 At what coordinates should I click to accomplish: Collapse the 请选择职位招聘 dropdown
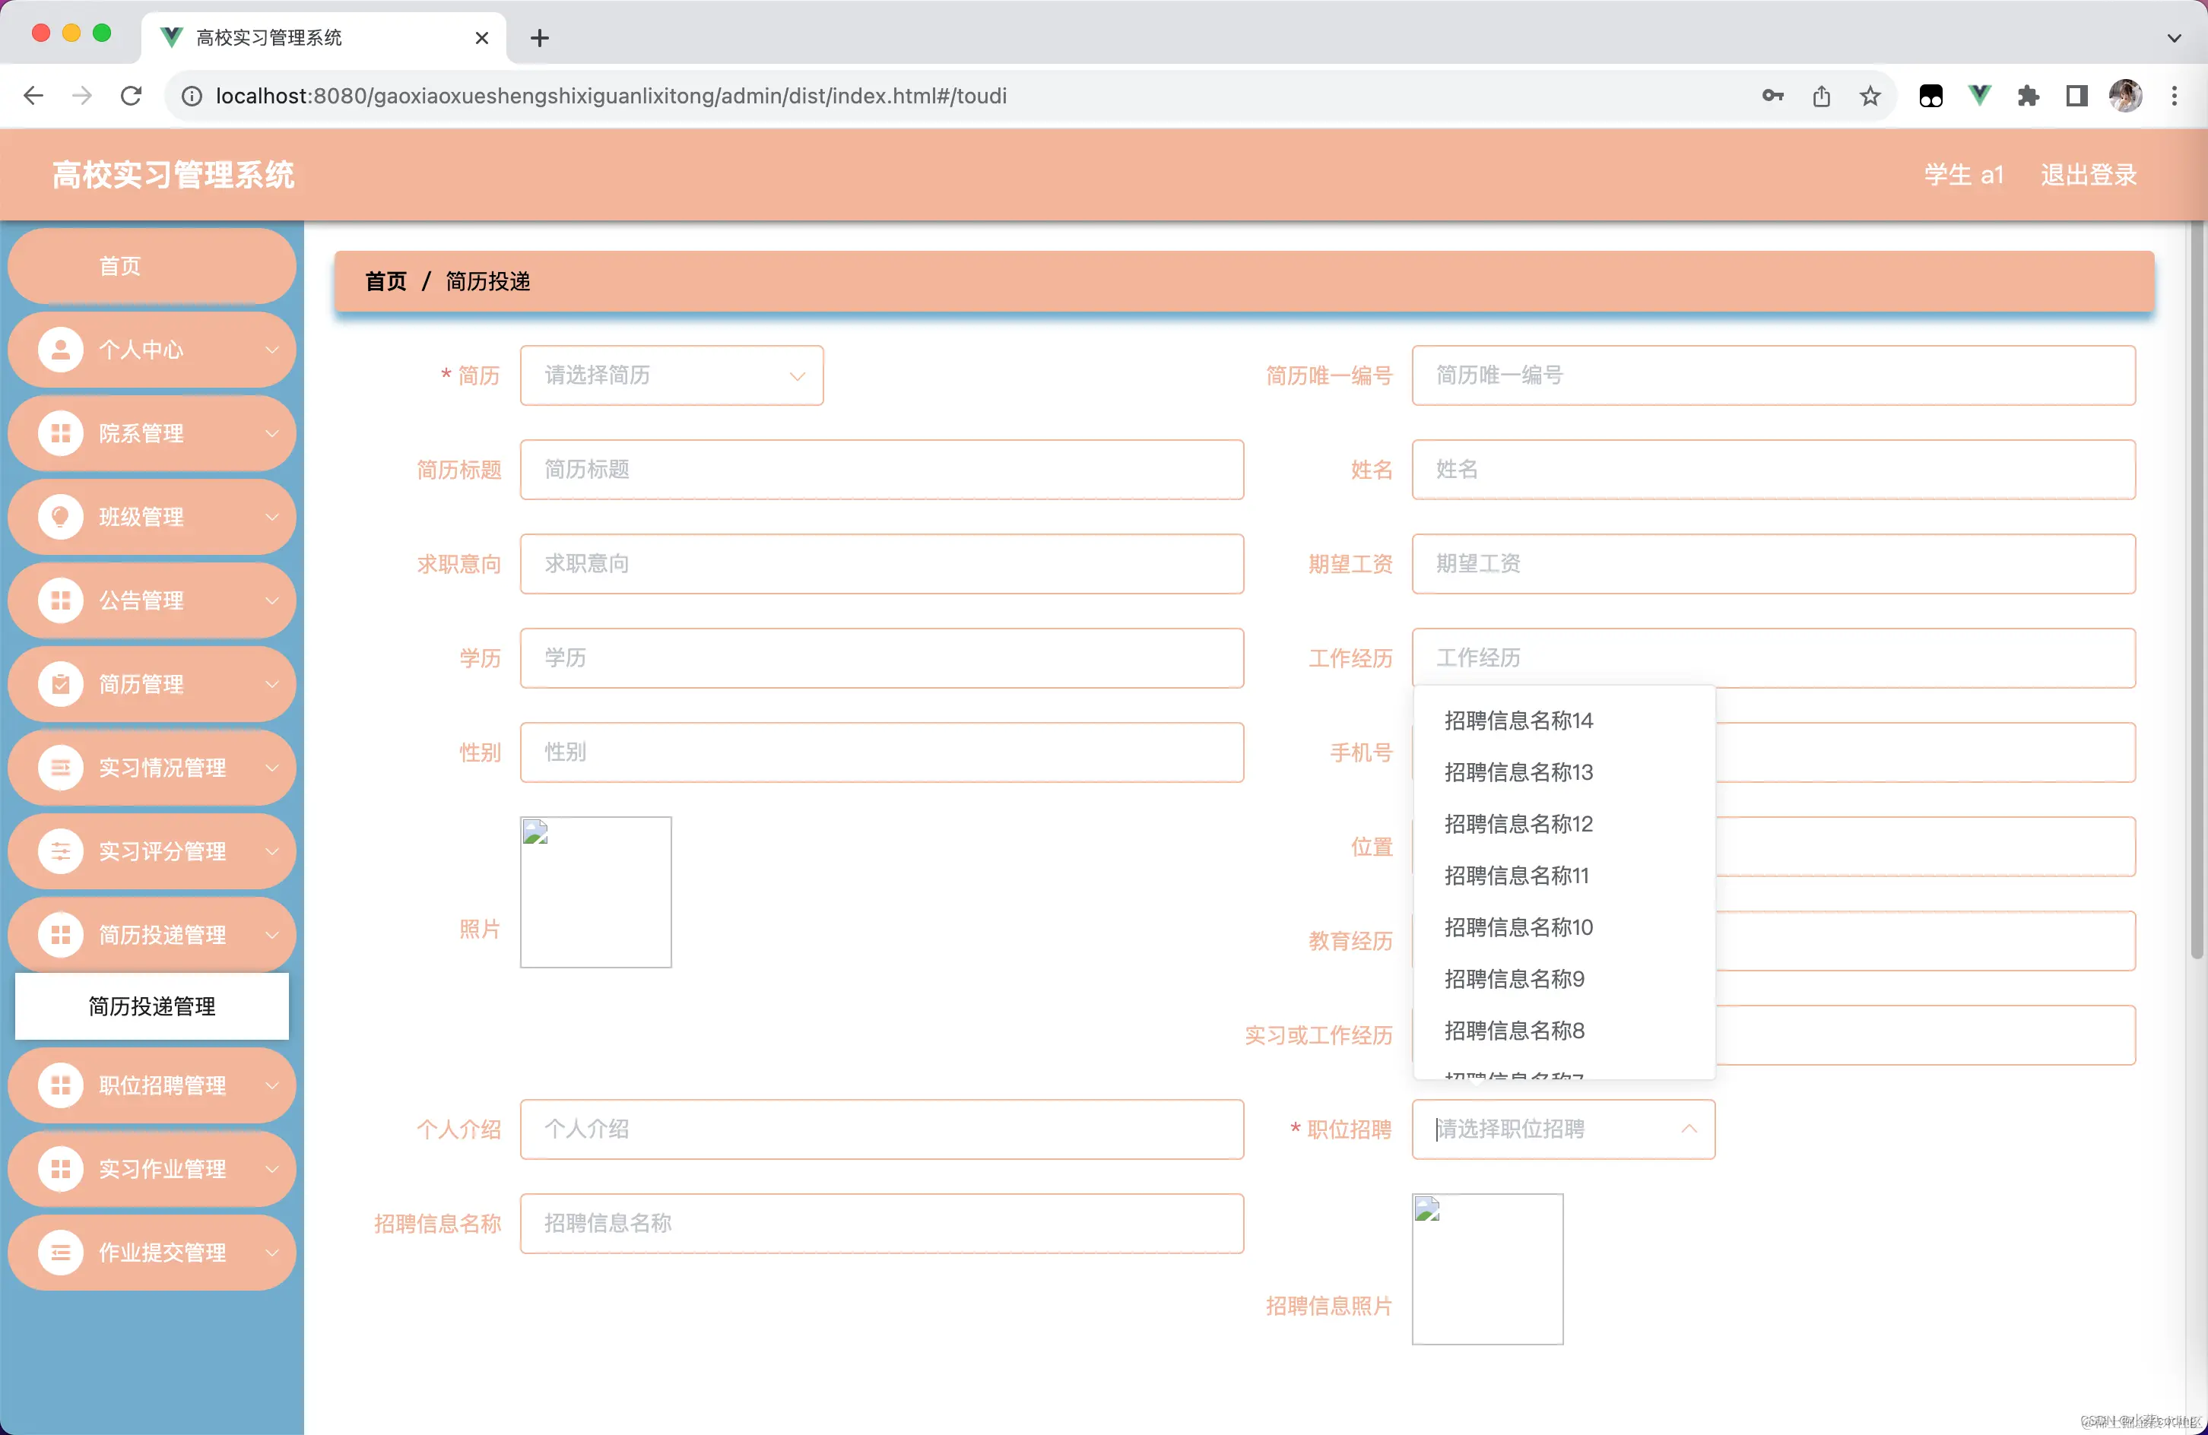(x=1563, y=1129)
